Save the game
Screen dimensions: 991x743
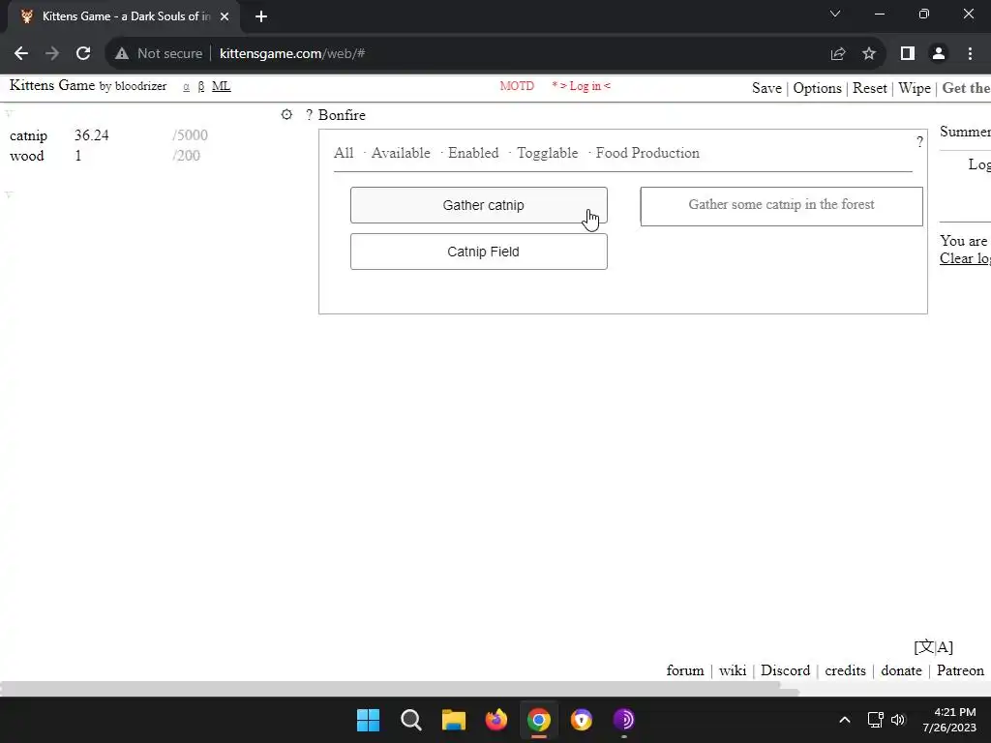pyautogui.click(x=766, y=88)
